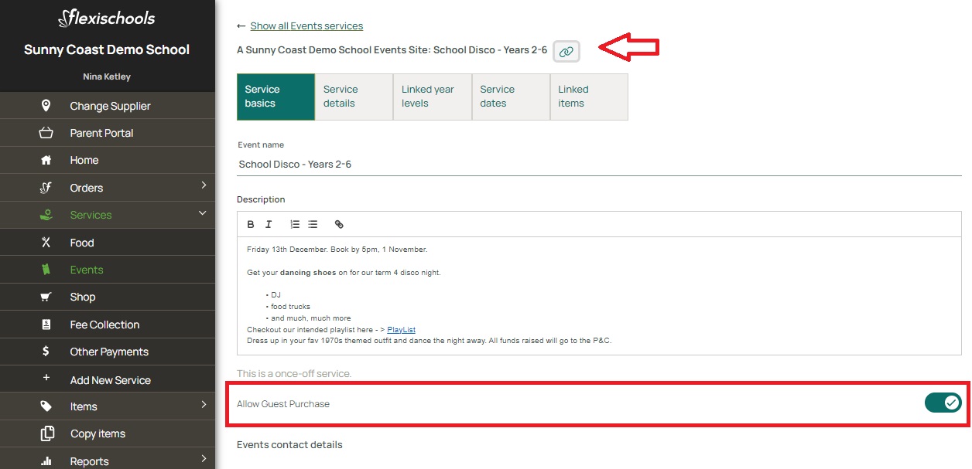The image size is (972, 469).
Task: Click the Change Supplier location pin icon
Action: (x=46, y=106)
